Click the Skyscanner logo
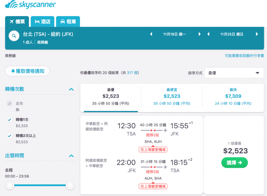The height and width of the screenshot is (196, 267). coord(30,4)
